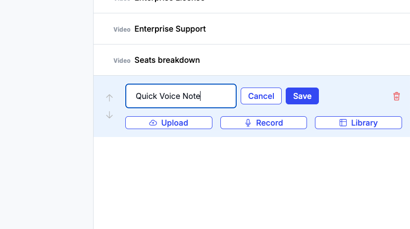
Task: Click the blank white space below the list
Action: (x=252, y=183)
